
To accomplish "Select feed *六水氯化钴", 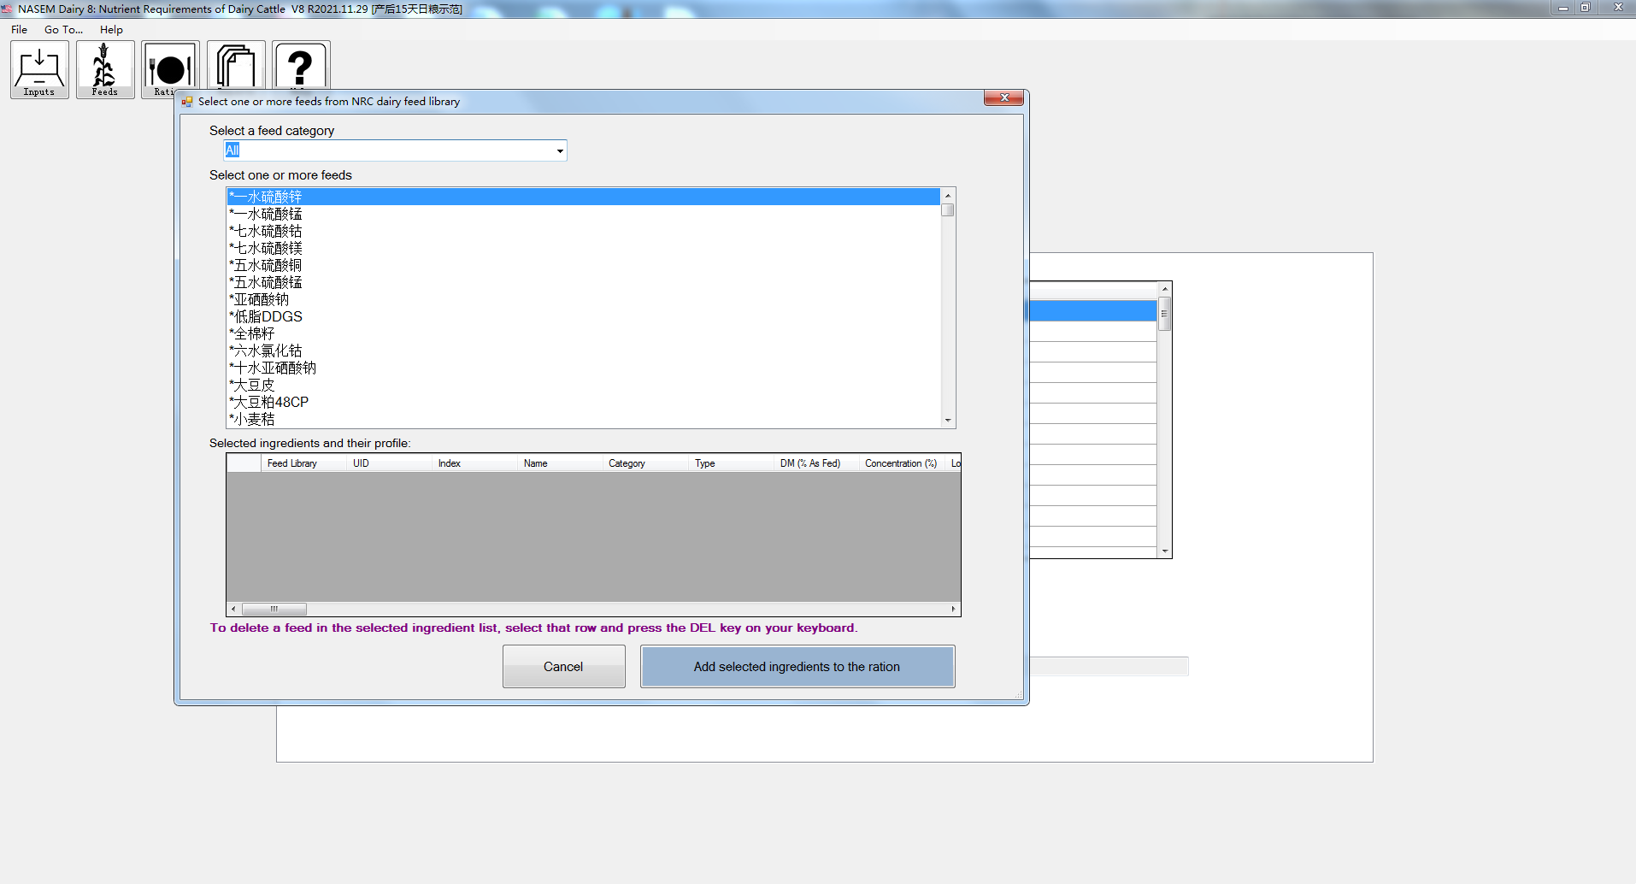I will pyautogui.click(x=583, y=351).
